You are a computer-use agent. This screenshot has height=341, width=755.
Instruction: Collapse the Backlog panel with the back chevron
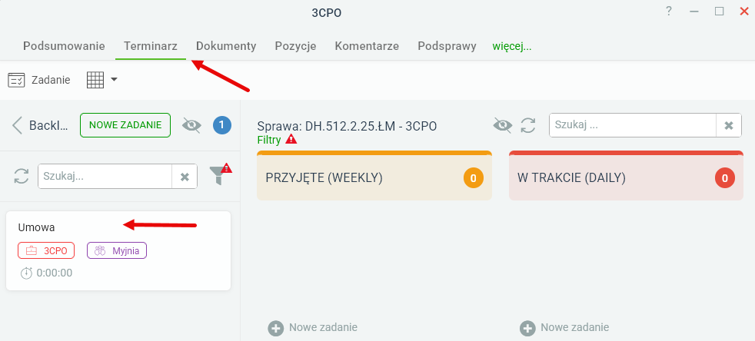pos(18,125)
